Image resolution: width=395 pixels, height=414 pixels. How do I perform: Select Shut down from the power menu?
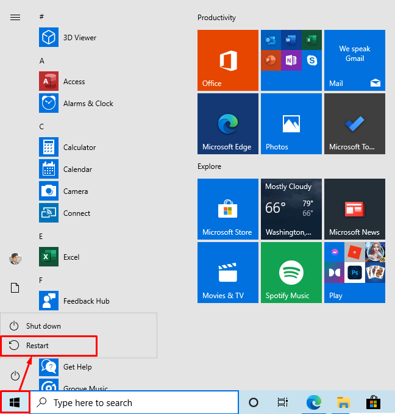(79, 326)
